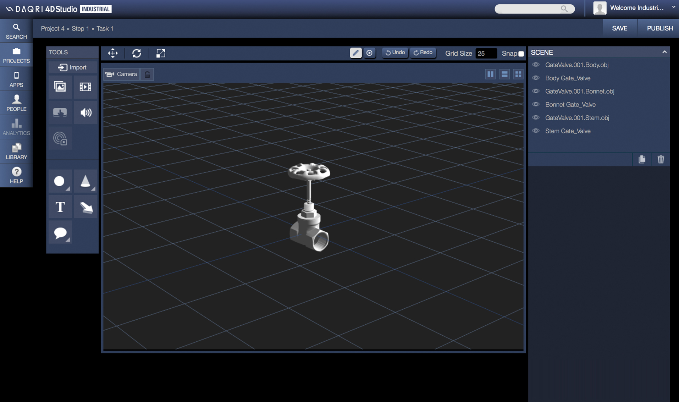The width and height of the screenshot is (679, 402).
Task: Select the sphere primitive tool
Action: coord(60,181)
